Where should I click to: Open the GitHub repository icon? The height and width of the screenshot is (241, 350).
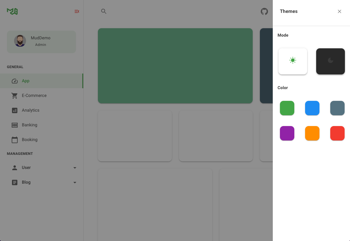point(264,11)
